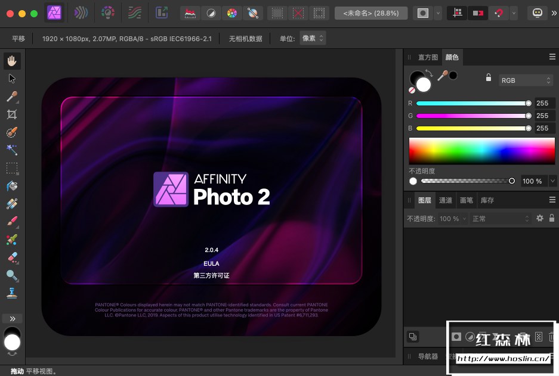Image resolution: width=559 pixels, height=376 pixels.
Task: Select the Erase Brush tool
Action: click(12, 257)
